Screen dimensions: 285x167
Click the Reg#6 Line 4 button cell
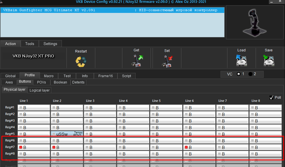[133, 141]
